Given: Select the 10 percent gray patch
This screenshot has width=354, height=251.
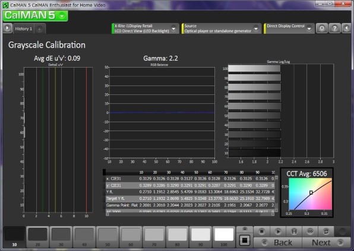Looking at the screenshot, I should point(15,237).
